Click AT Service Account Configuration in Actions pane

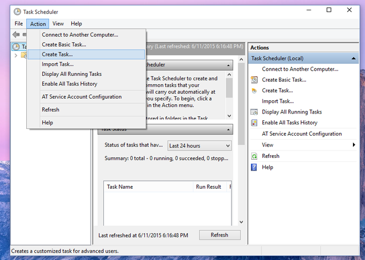[302, 134]
